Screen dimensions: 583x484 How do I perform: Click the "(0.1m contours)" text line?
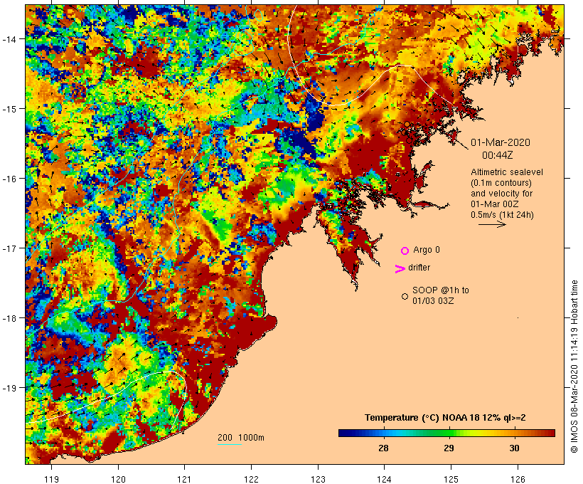501,183
